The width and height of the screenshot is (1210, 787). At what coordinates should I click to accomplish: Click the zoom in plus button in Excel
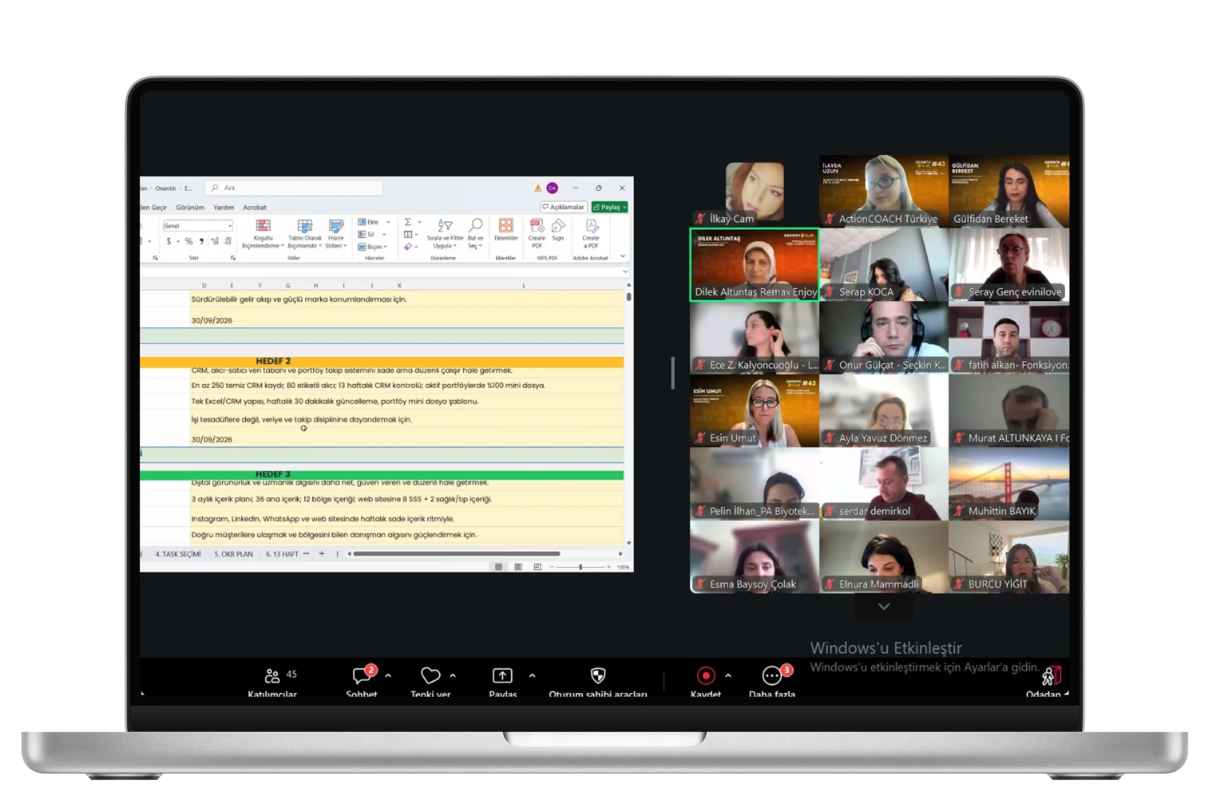click(609, 567)
